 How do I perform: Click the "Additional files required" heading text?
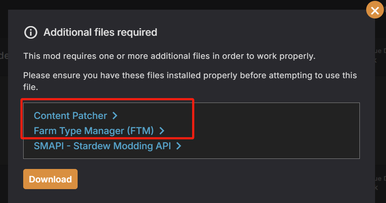coord(100,32)
